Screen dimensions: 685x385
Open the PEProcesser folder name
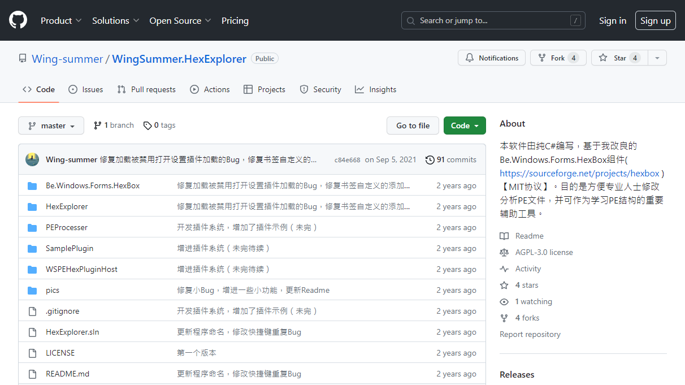[x=67, y=227]
